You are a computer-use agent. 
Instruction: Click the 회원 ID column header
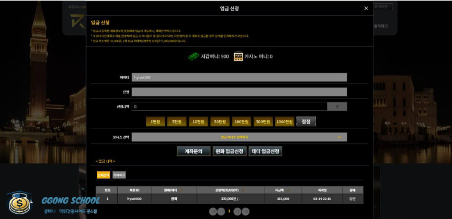coord(135,190)
